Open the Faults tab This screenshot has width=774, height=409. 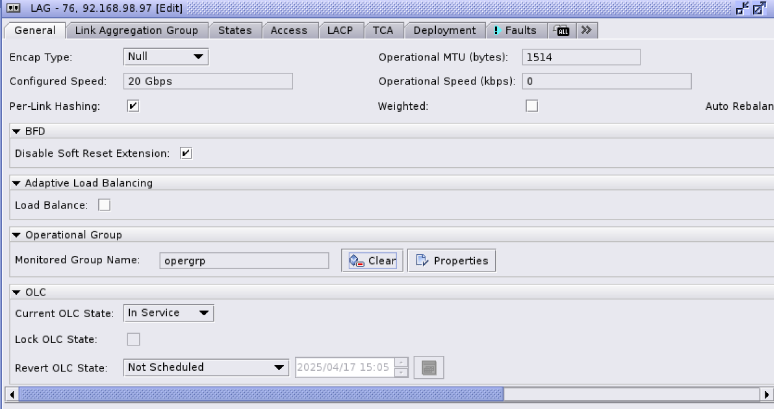click(x=516, y=30)
